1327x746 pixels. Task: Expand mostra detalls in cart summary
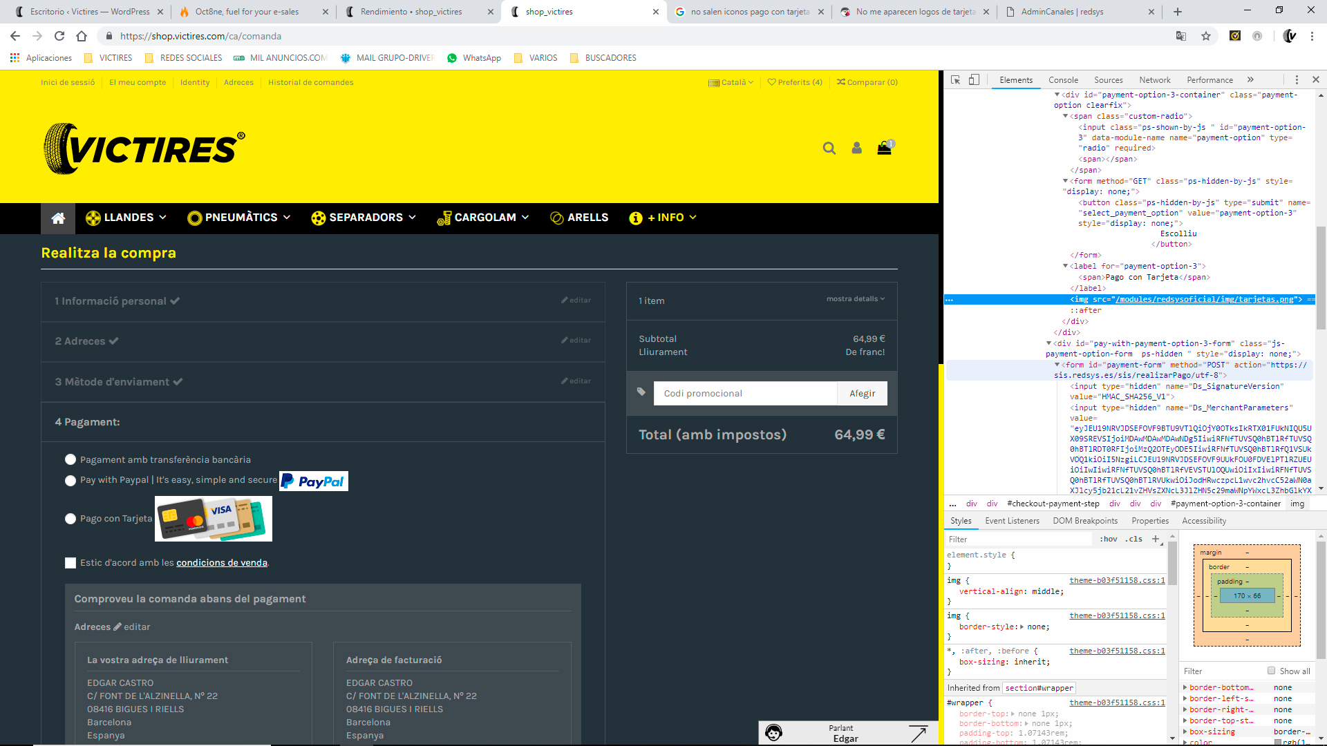pyautogui.click(x=855, y=299)
